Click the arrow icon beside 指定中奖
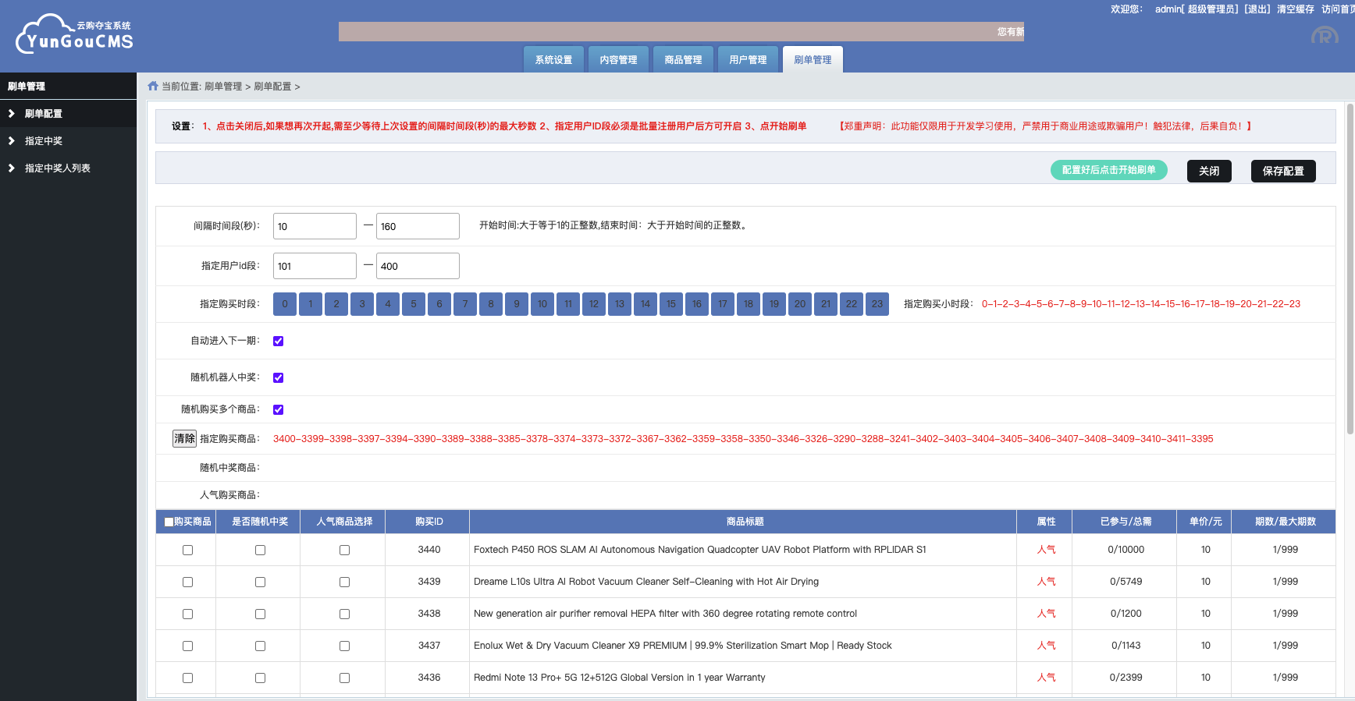 [x=12, y=141]
